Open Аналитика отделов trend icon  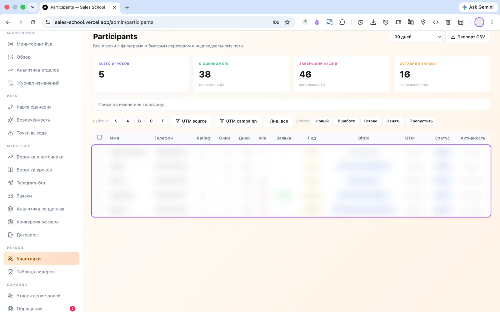pos(10,70)
